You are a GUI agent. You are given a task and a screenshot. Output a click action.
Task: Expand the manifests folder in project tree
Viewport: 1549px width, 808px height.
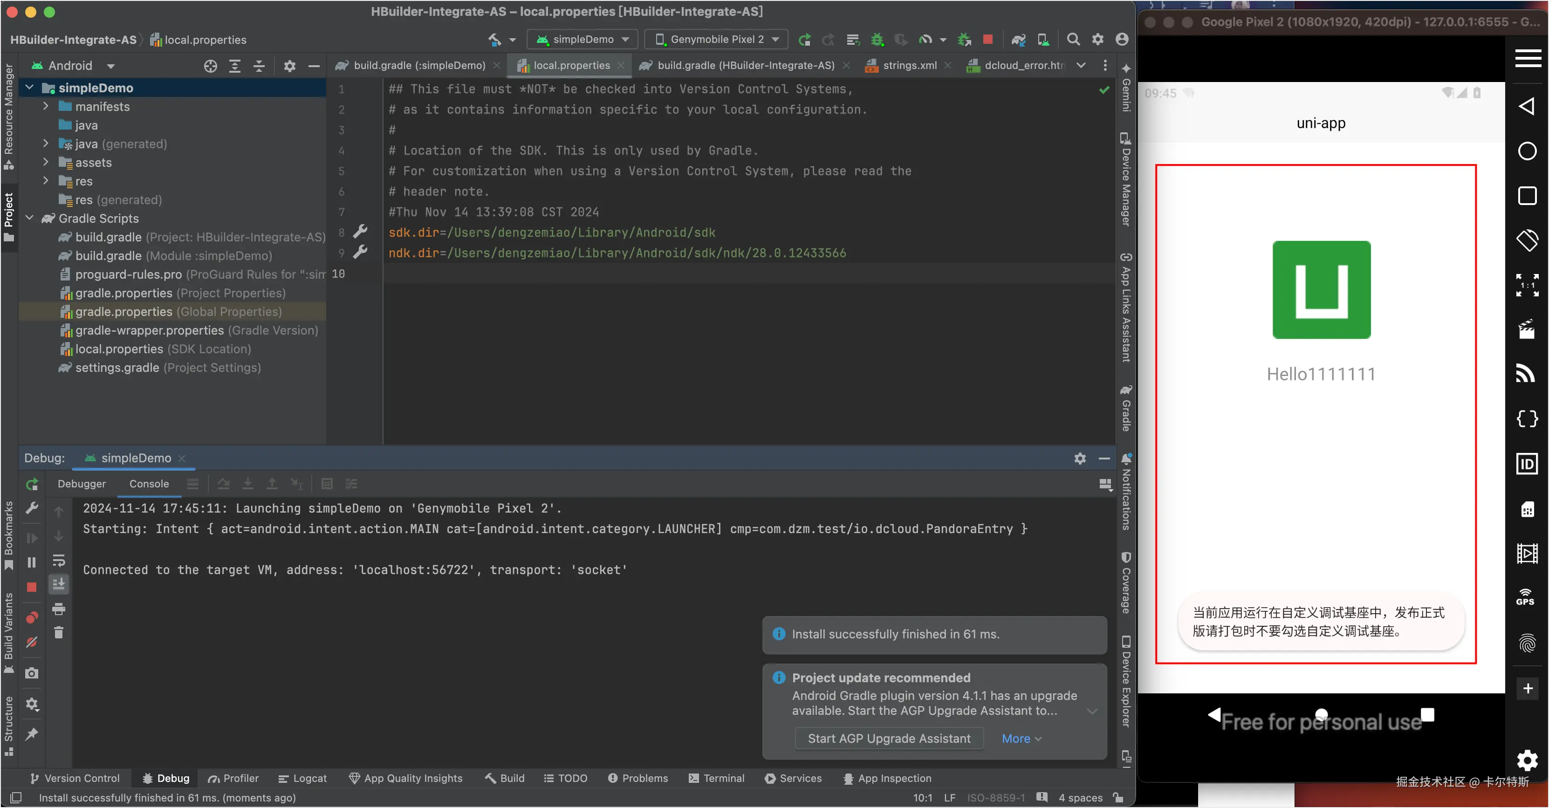(x=46, y=106)
